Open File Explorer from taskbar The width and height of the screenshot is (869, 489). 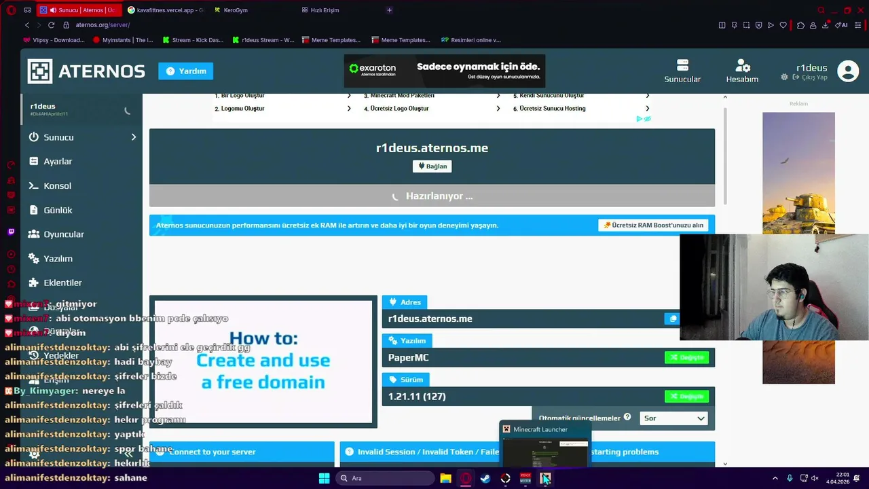[445, 478]
